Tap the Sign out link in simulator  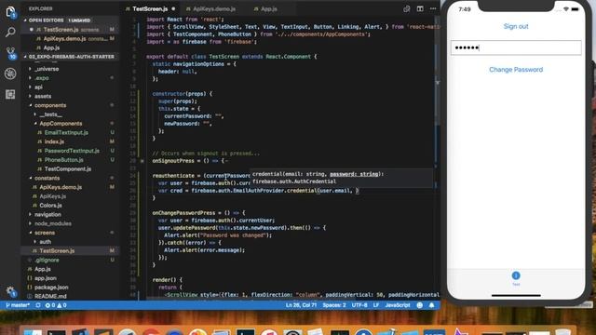516,26
